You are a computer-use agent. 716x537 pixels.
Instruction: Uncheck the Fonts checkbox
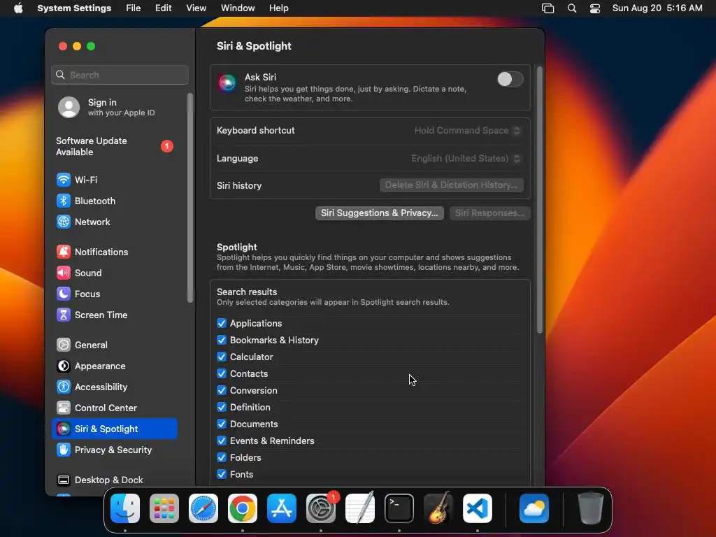click(222, 475)
